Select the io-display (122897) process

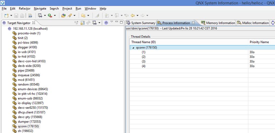[x=31, y=103]
